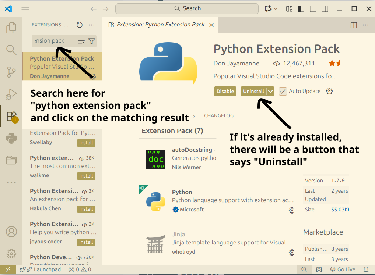Toggle the bottom panel layout button
The height and width of the screenshot is (275, 375).
tap(313, 9)
